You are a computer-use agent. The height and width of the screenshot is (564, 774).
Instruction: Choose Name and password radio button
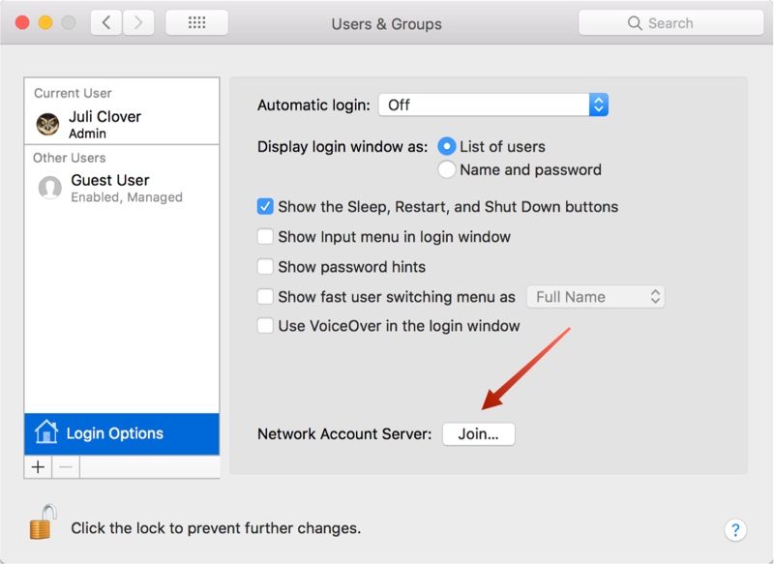click(446, 169)
